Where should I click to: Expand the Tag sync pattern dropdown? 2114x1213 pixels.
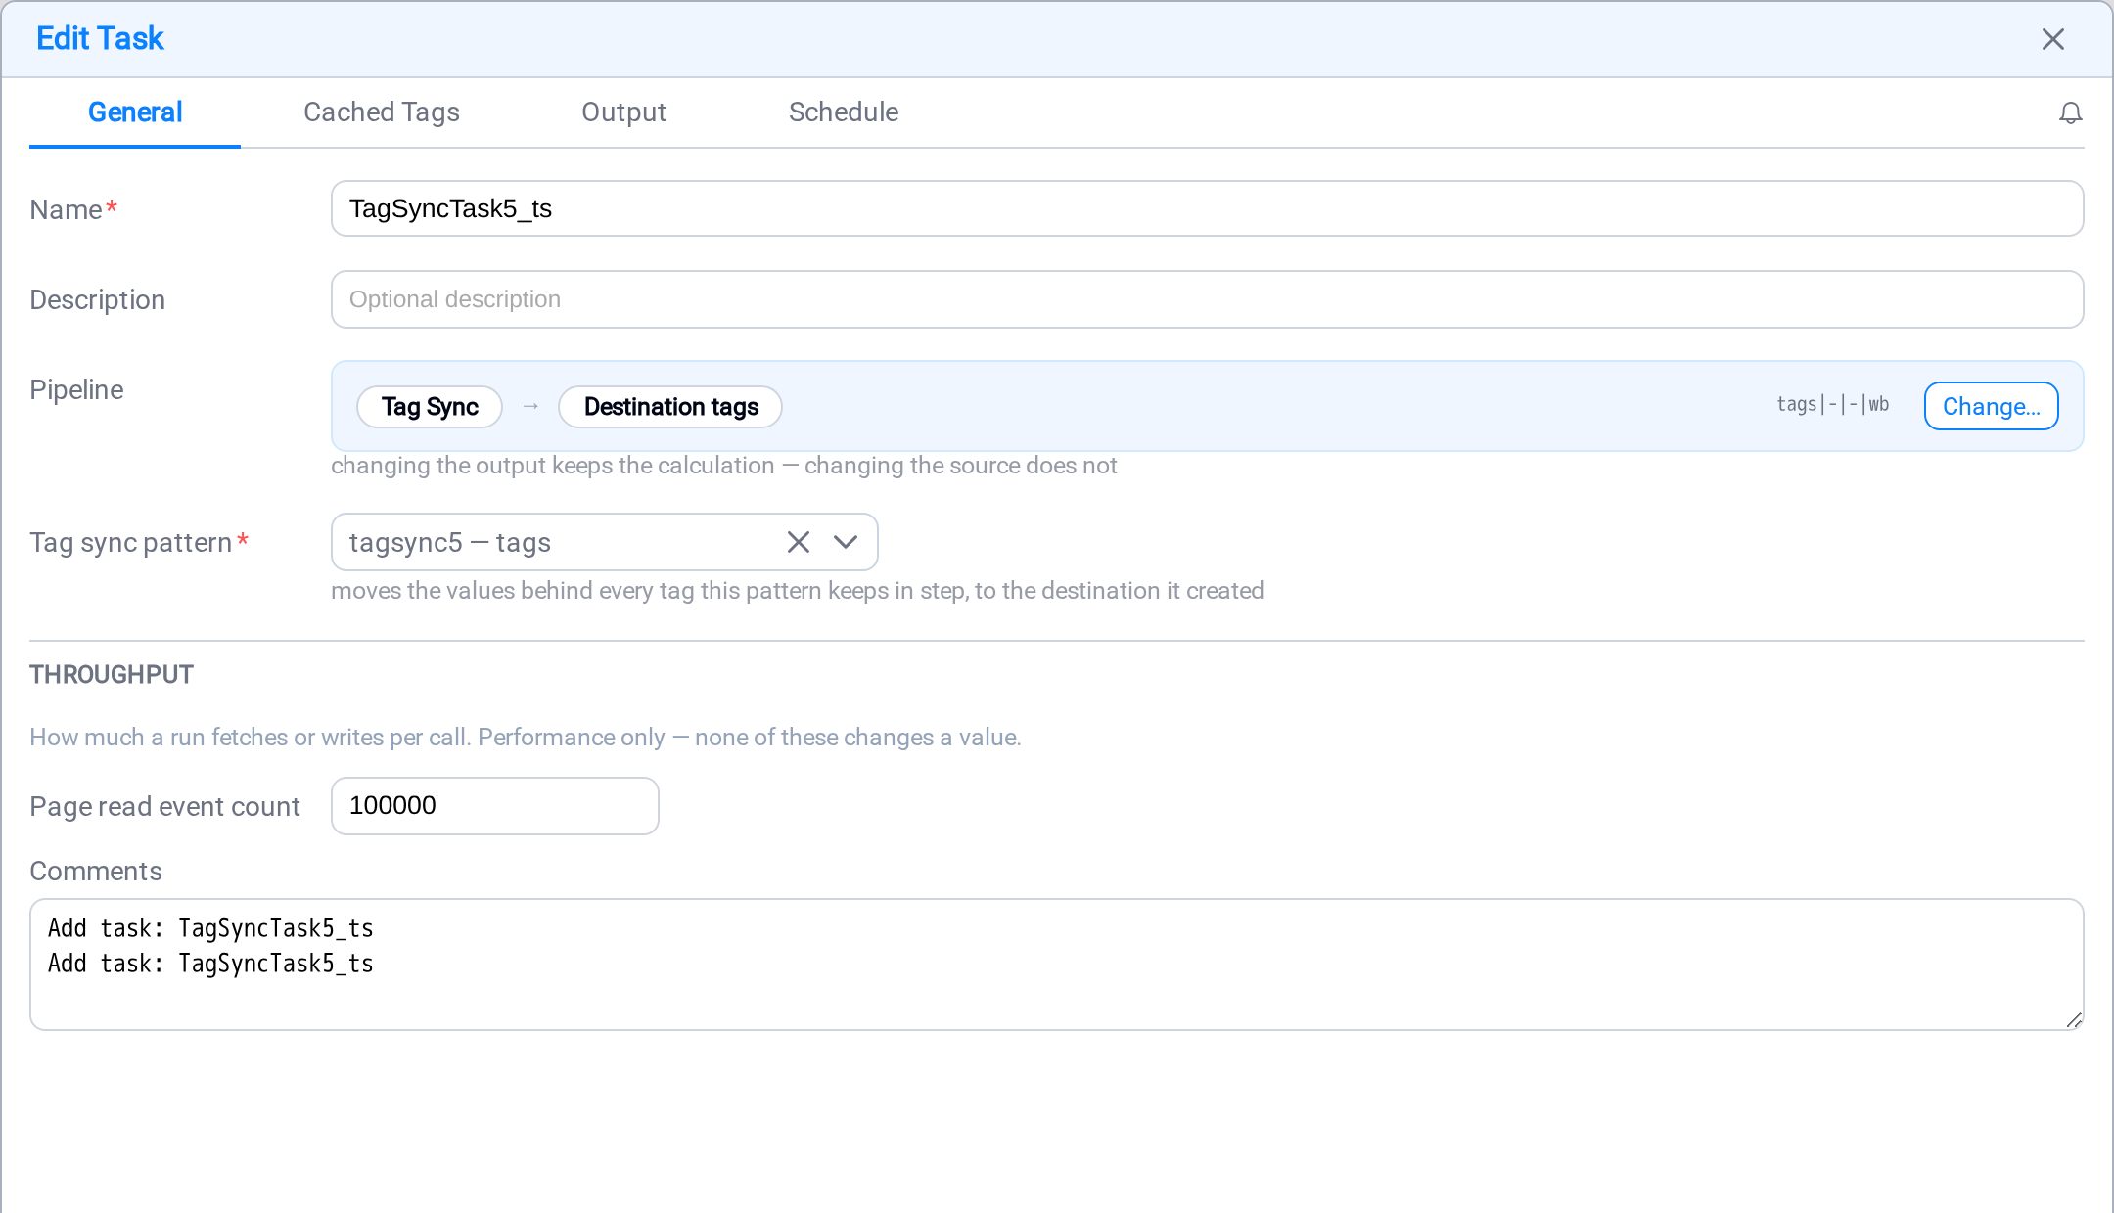pyautogui.click(x=846, y=542)
